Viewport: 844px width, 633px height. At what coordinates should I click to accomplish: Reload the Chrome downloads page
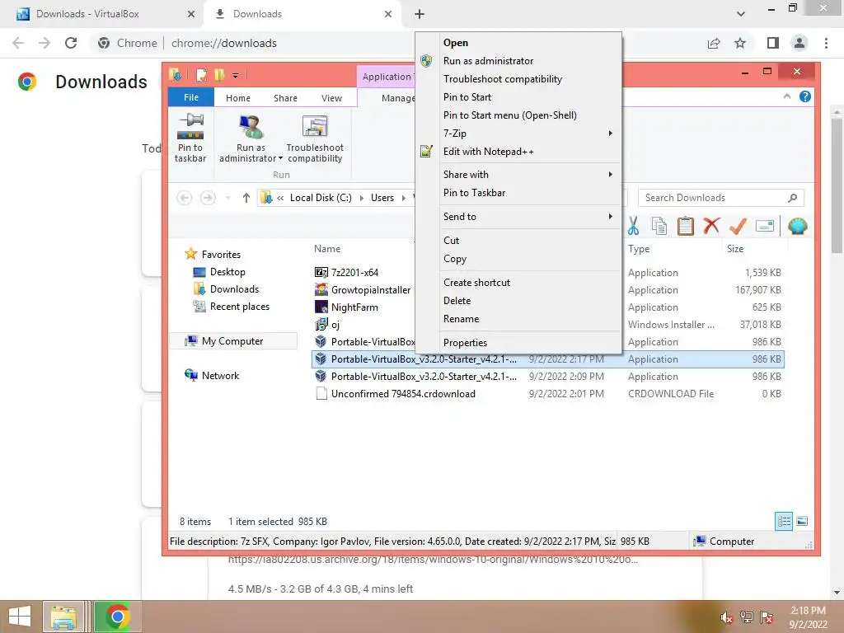click(x=71, y=43)
